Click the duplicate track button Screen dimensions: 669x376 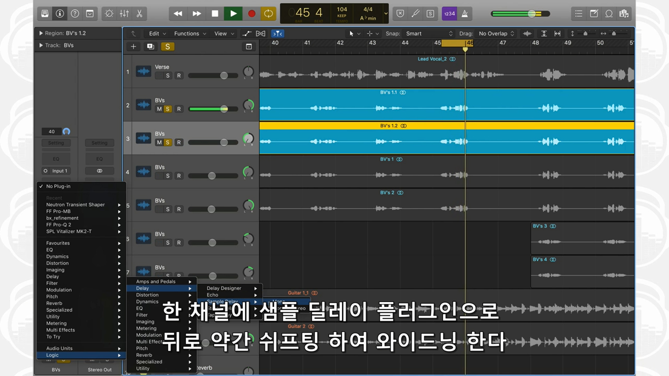click(151, 47)
